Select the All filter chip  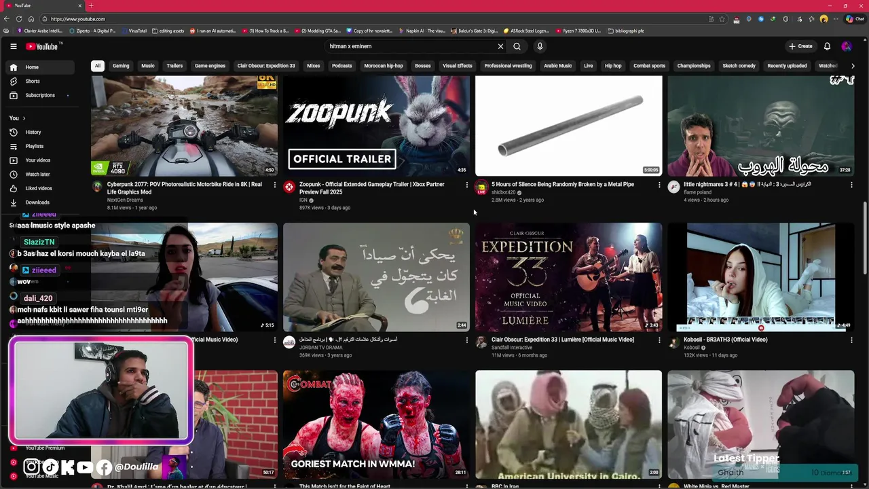tap(97, 66)
